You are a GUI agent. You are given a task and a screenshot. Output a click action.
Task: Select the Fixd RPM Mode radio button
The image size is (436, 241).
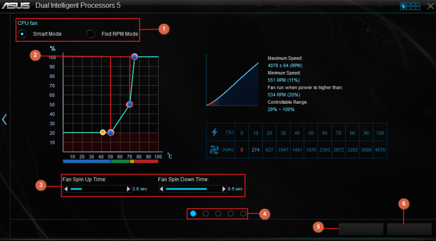(x=91, y=34)
